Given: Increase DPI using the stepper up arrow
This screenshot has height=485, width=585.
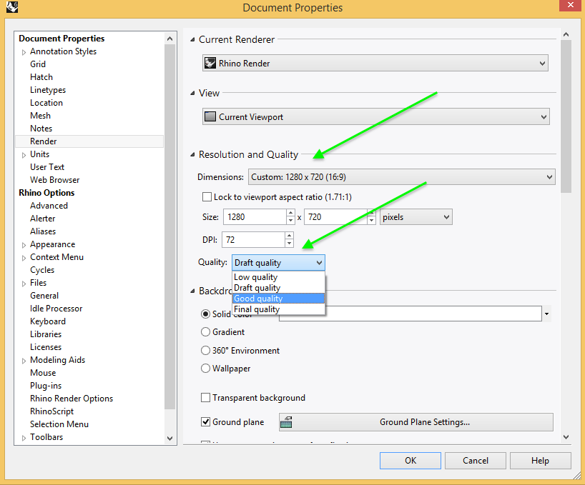Looking at the screenshot, I should (289, 236).
